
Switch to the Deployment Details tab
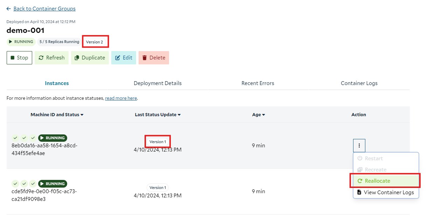click(x=157, y=83)
